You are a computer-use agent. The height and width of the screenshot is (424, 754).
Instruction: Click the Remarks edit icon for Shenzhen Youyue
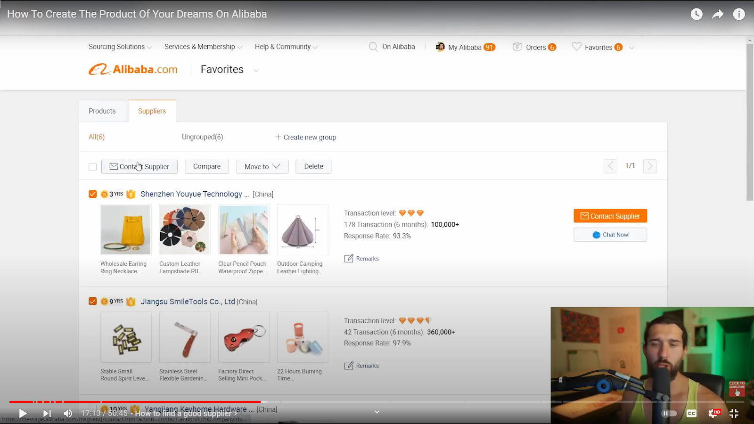pos(349,259)
